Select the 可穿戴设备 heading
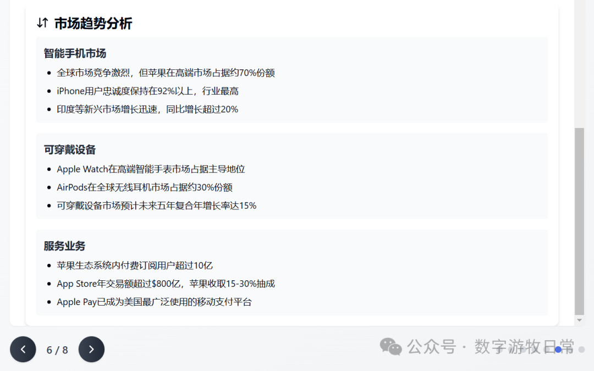The width and height of the screenshot is (594, 371). 70,149
